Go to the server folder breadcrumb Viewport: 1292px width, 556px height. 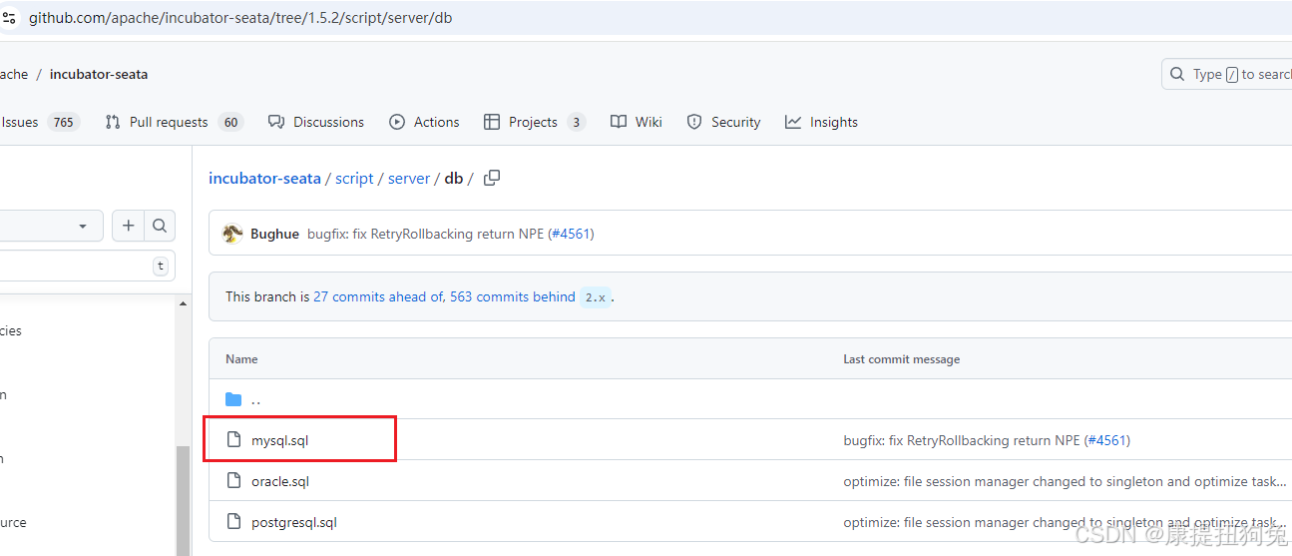[x=409, y=179]
